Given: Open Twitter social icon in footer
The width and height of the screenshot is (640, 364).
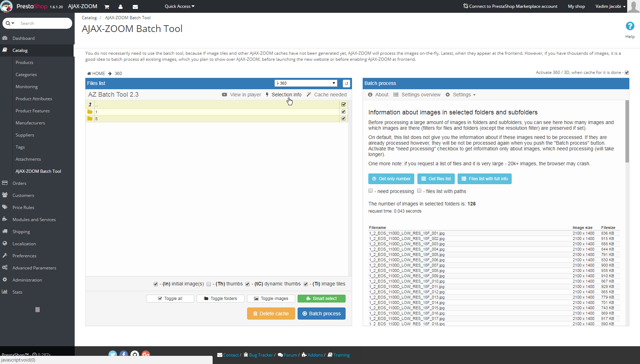Looking at the screenshot, I should click(113, 354).
